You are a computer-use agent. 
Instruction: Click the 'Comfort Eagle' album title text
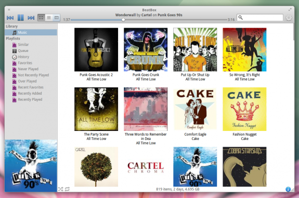coord(196,134)
